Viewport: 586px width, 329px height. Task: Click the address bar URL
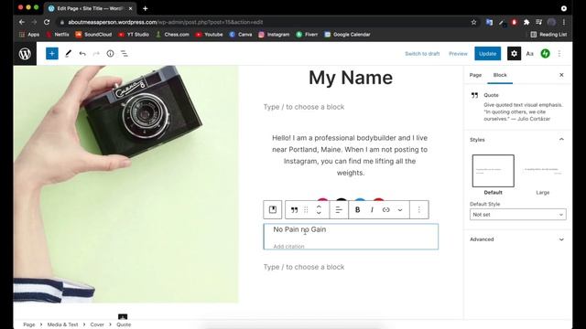click(166, 22)
